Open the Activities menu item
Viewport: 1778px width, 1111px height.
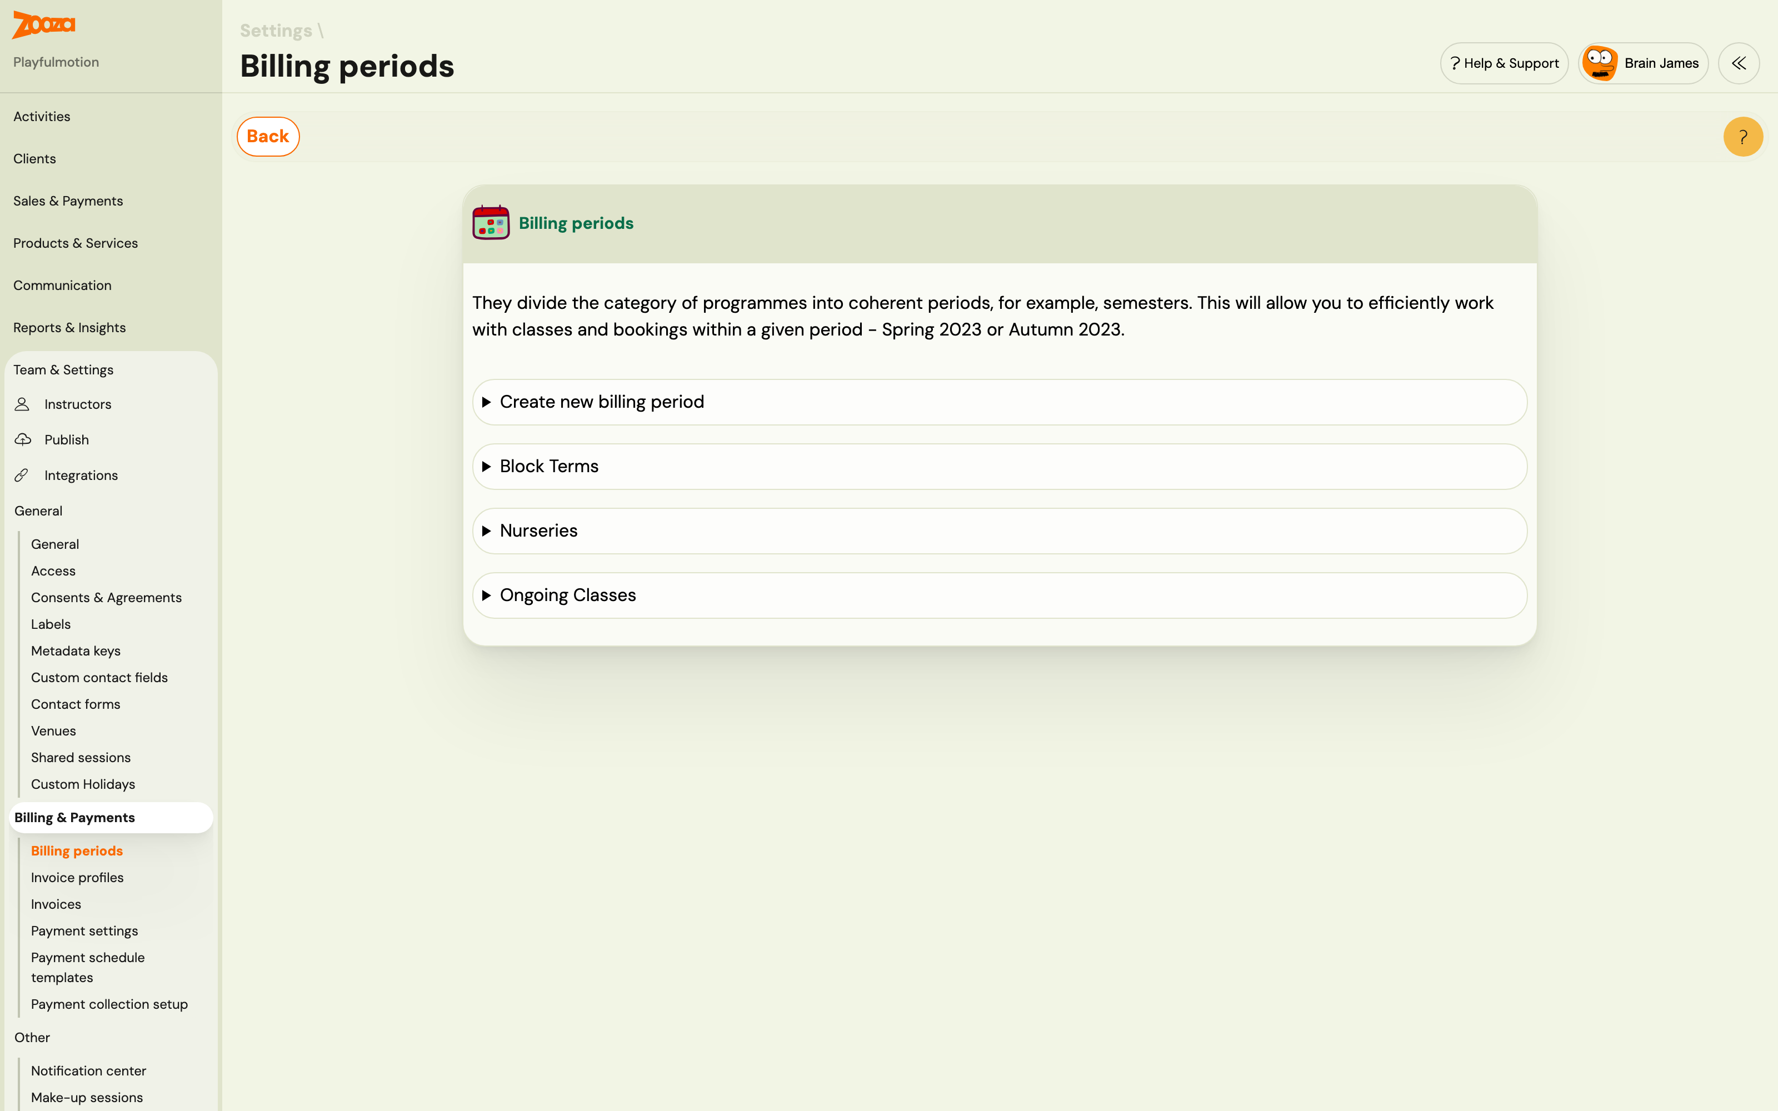pyautogui.click(x=42, y=116)
